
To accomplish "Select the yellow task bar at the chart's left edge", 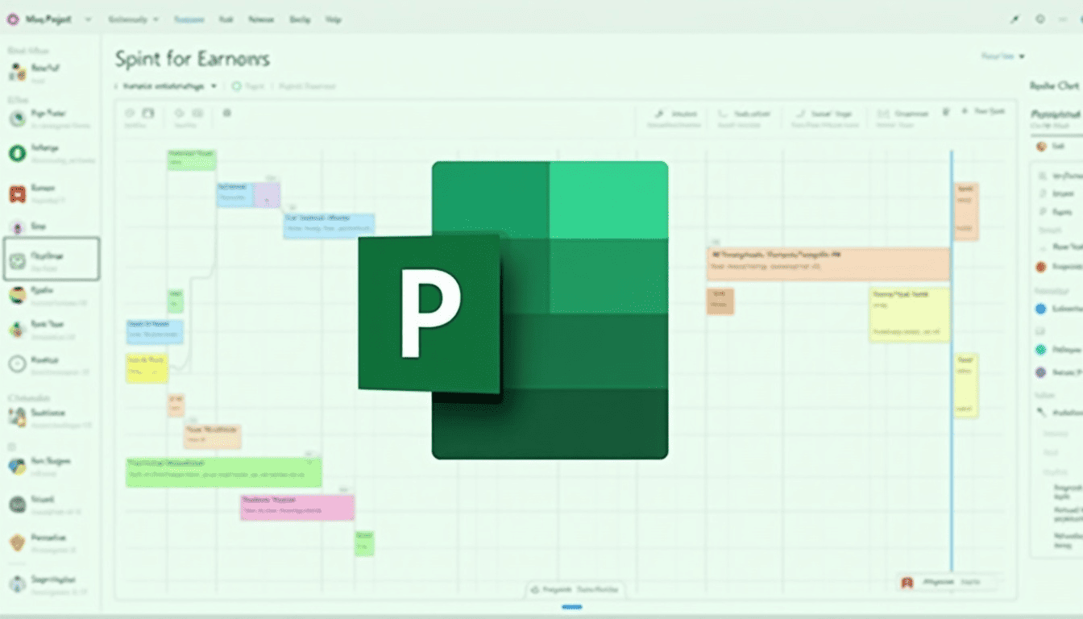I will (x=147, y=368).
